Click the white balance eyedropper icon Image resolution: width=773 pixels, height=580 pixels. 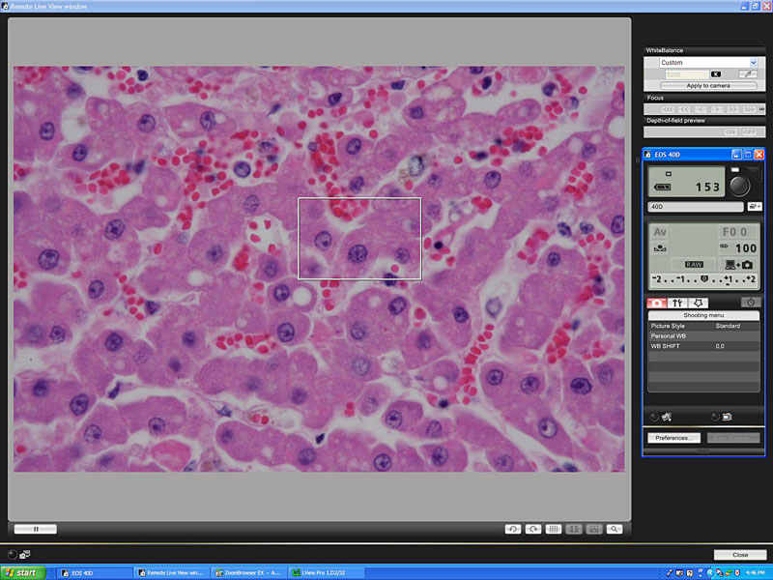point(747,73)
